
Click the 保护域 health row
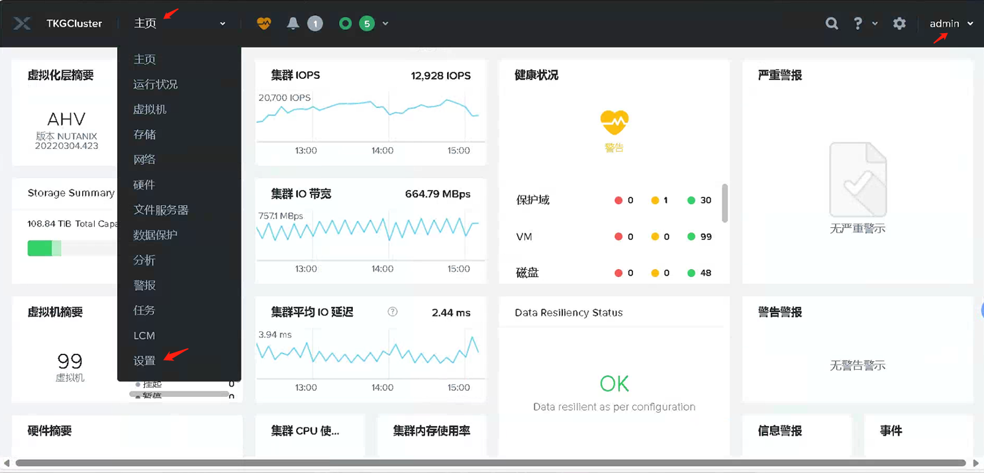[614, 200]
